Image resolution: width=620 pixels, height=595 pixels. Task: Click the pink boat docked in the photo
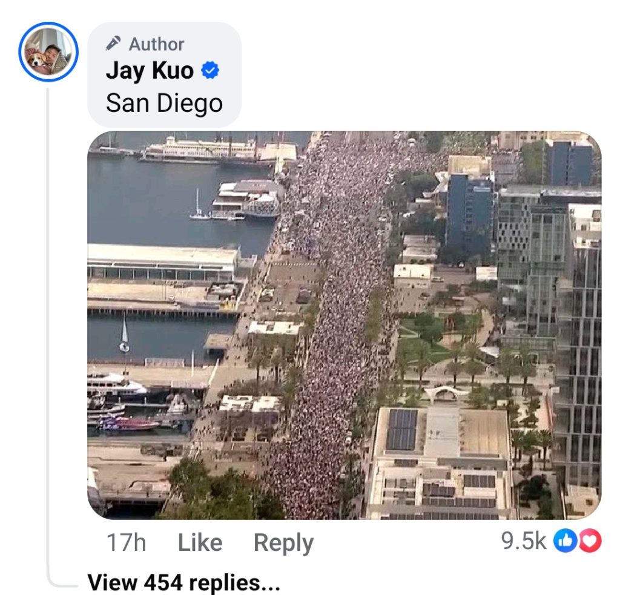tap(128, 424)
